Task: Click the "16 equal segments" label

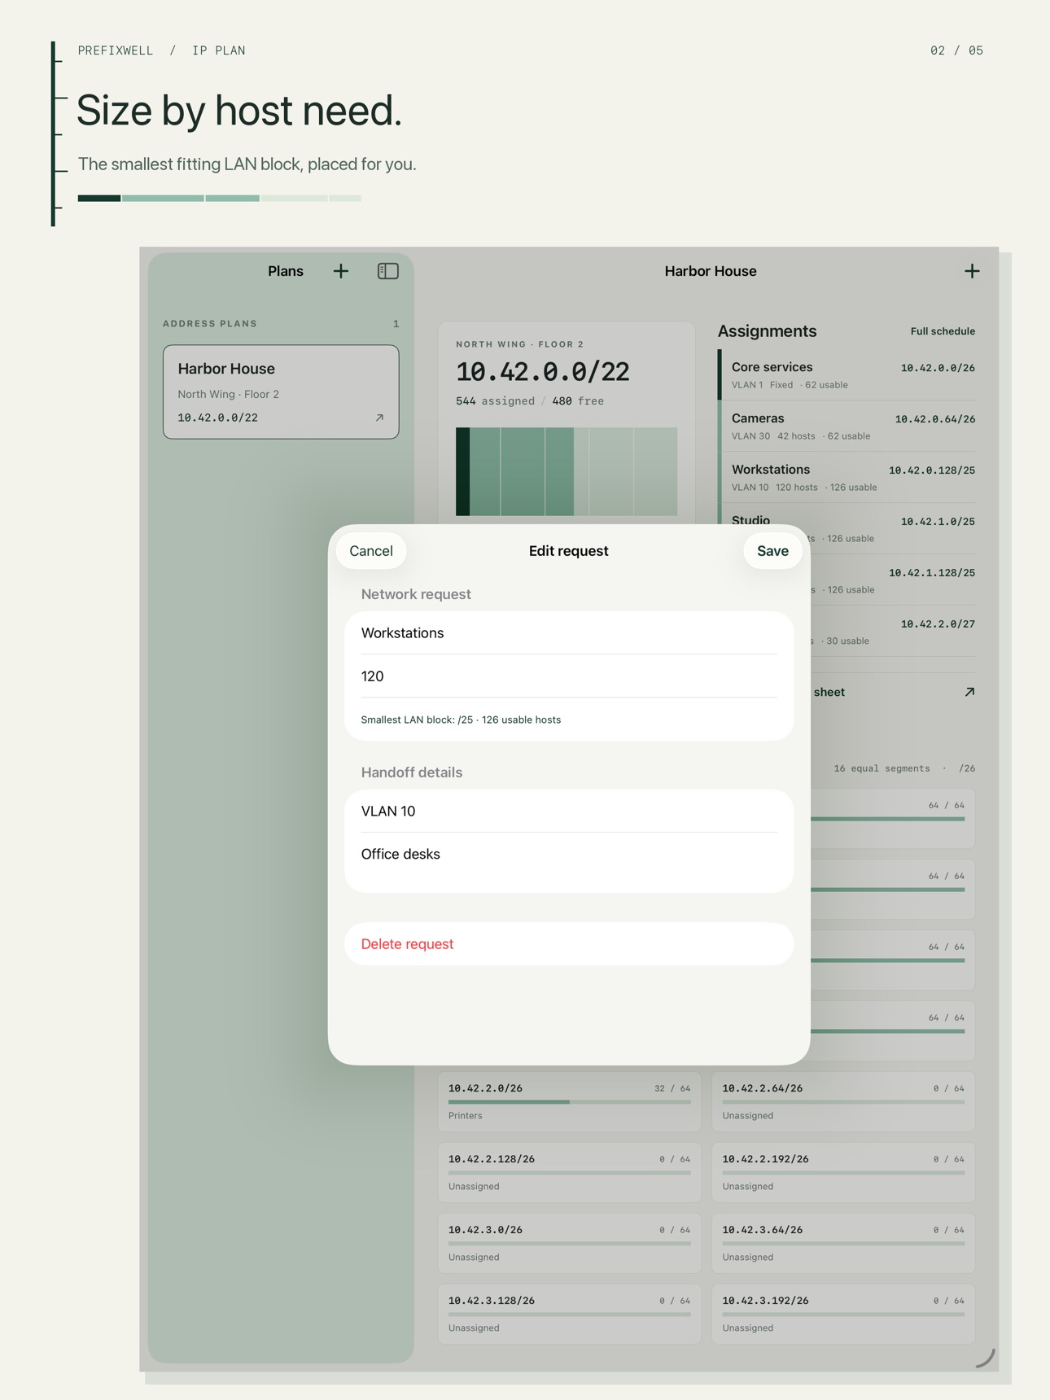Action: (x=882, y=768)
